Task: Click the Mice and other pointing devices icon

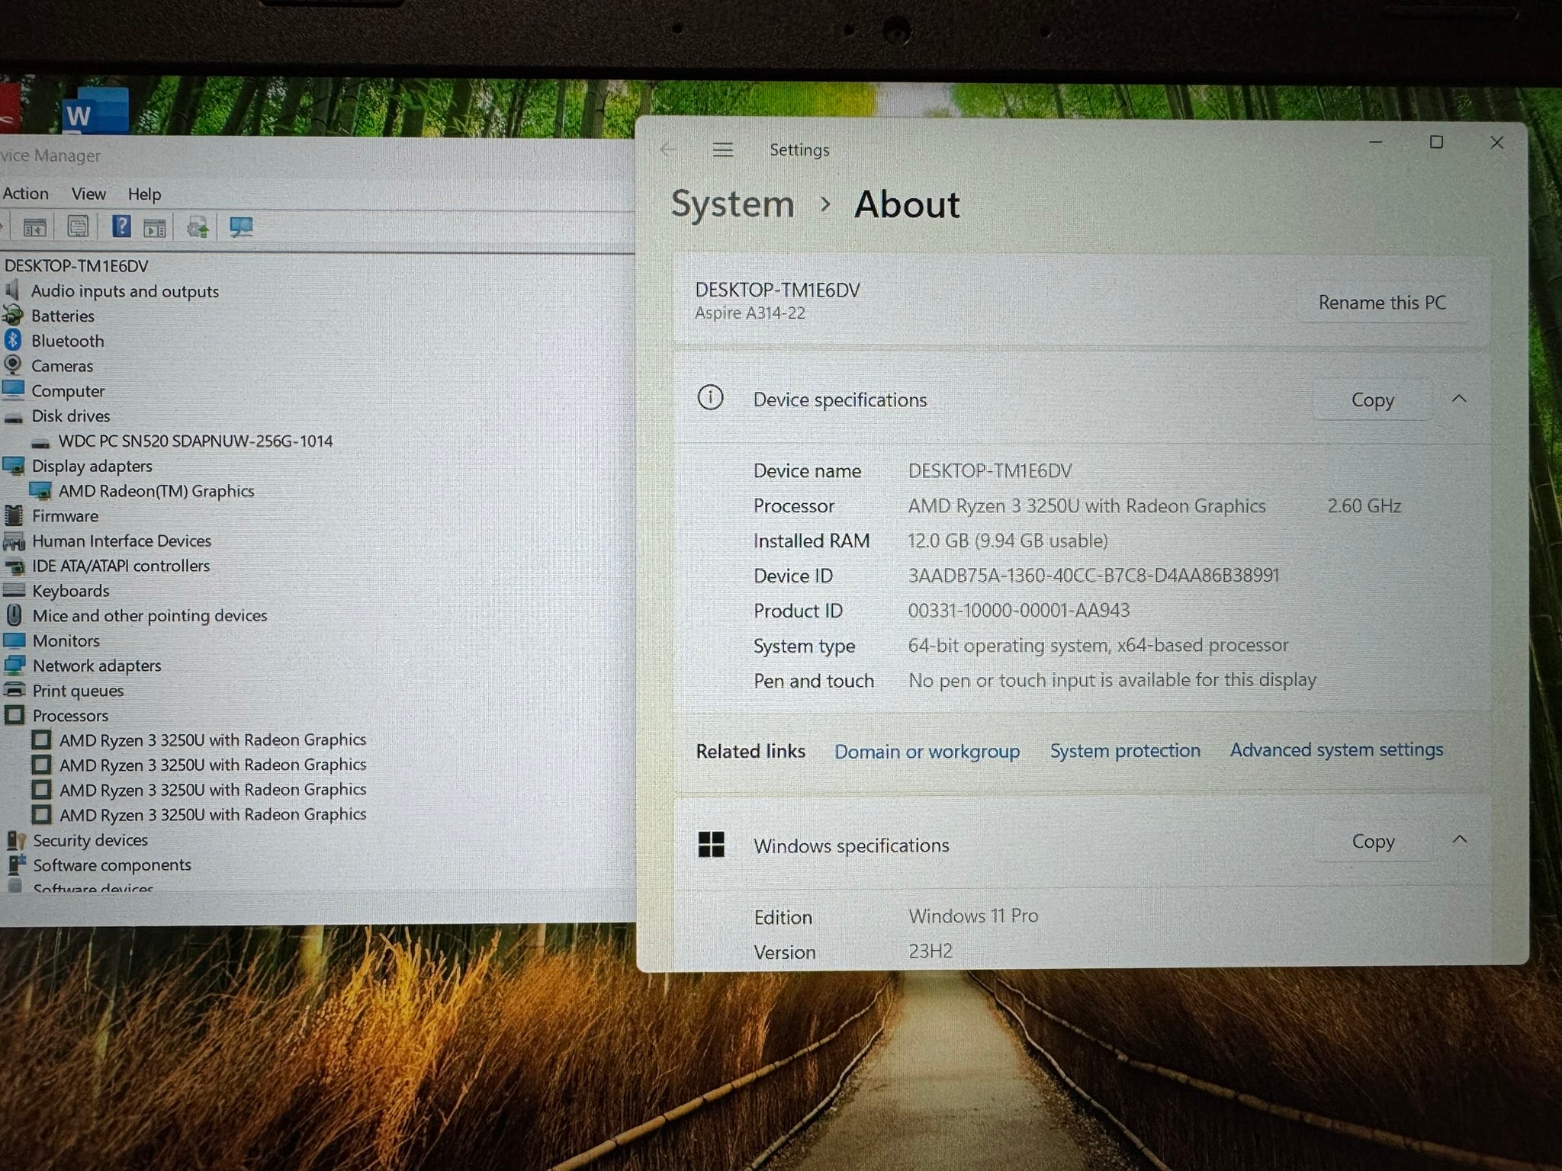Action: point(14,615)
